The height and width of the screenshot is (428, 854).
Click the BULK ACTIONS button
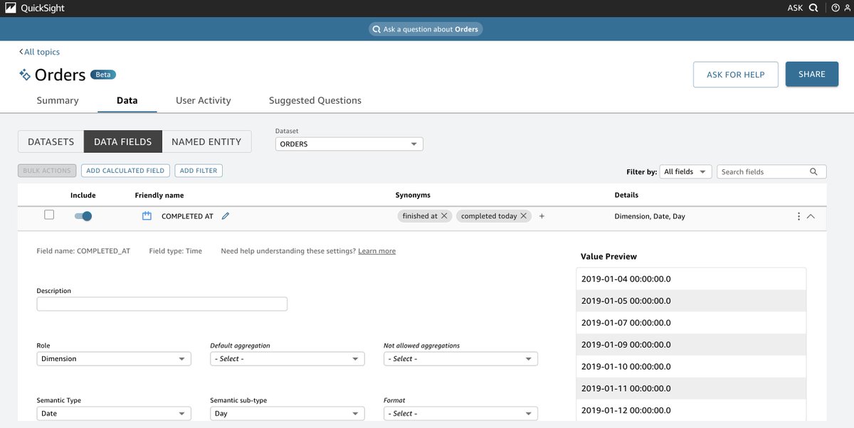click(x=47, y=171)
